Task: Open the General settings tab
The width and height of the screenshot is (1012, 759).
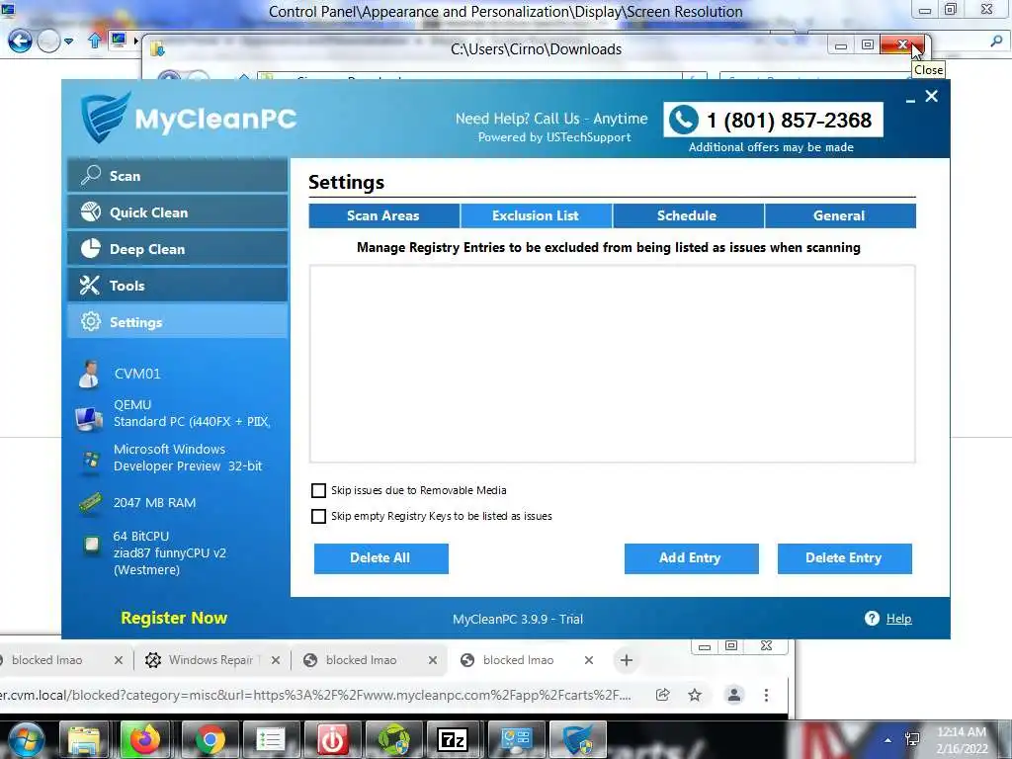Action: 840,215
